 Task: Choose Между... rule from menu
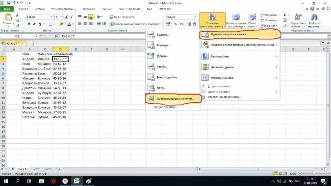173,56
